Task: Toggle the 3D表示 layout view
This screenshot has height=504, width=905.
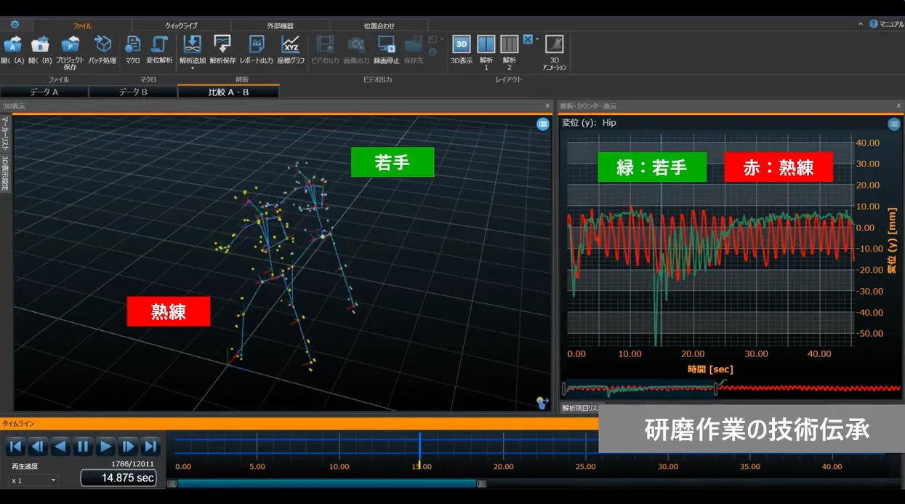Action: (462, 45)
